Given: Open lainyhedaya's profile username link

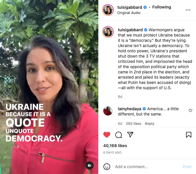Looking at the screenshot, I should [x=130, y=109].
